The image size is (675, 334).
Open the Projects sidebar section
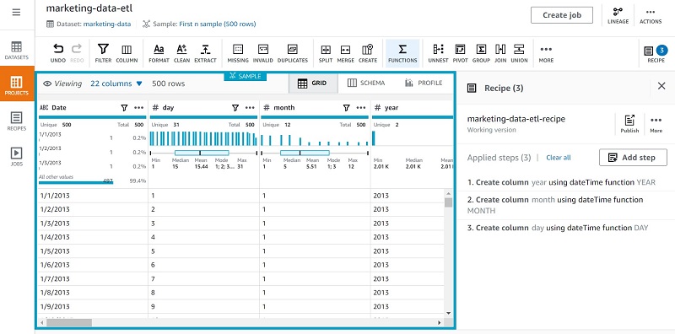pyautogui.click(x=17, y=84)
